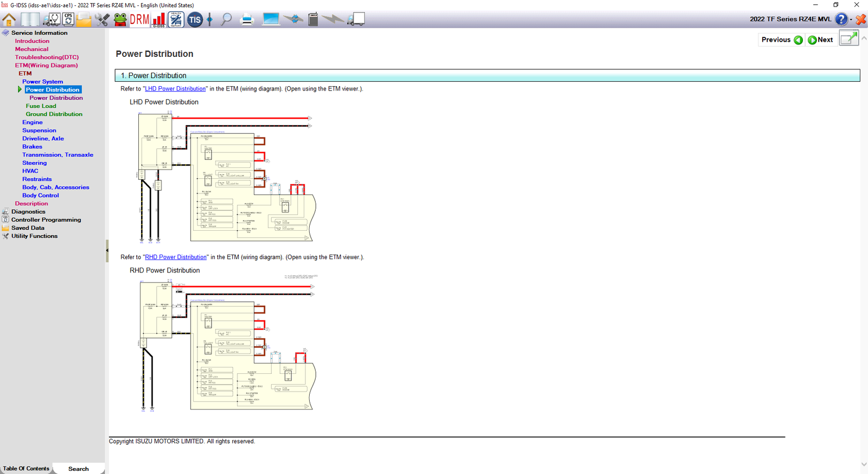Open the Health Report tool icon
This screenshot has height=474, width=868.
pyautogui.click(x=176, y=20)
